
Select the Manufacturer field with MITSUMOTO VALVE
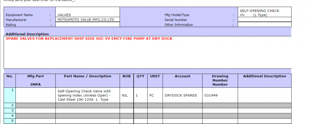(87, 20)
